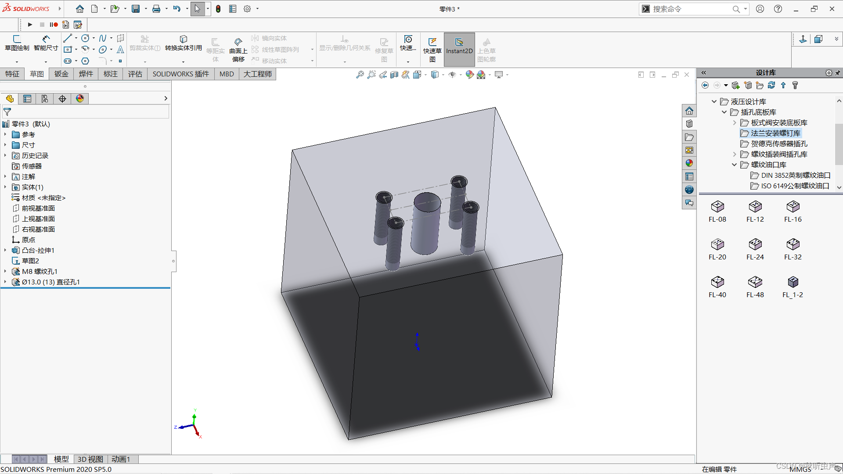Screen dimensions: 843x474
Task: Open the Appearances color ball in task pane
Action: (x=689, y=163)
